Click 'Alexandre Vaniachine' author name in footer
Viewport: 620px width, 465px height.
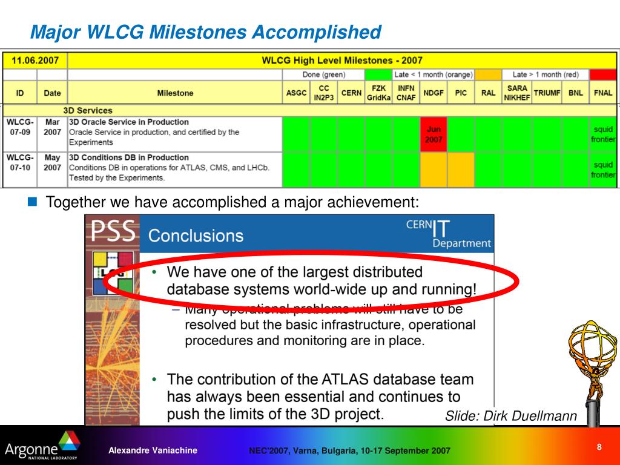153,450
